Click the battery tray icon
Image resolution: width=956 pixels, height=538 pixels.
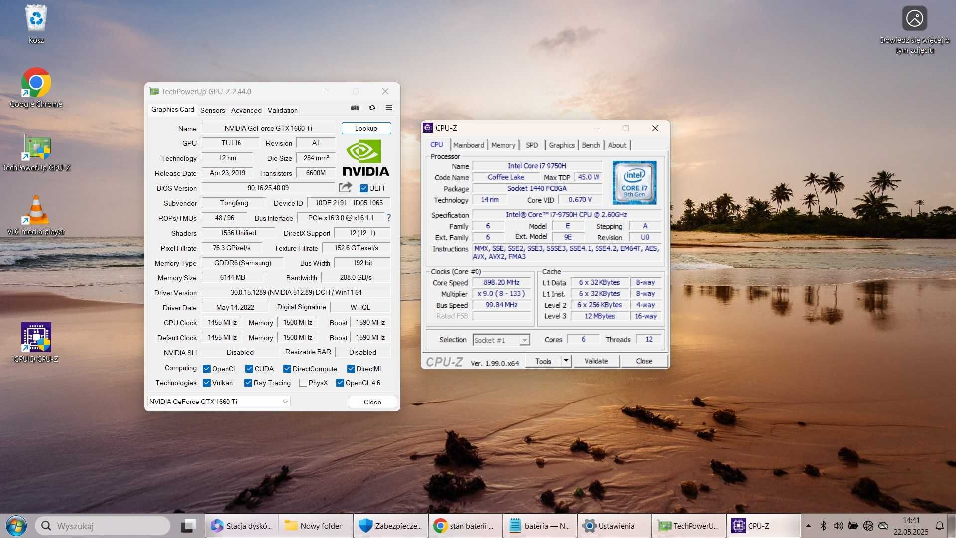tap(853, 526)
